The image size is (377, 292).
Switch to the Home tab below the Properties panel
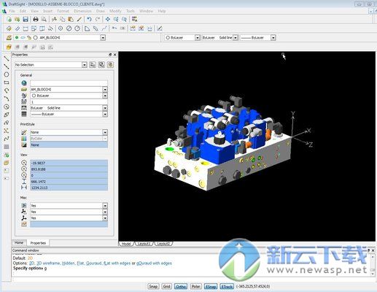pos(19,242)
